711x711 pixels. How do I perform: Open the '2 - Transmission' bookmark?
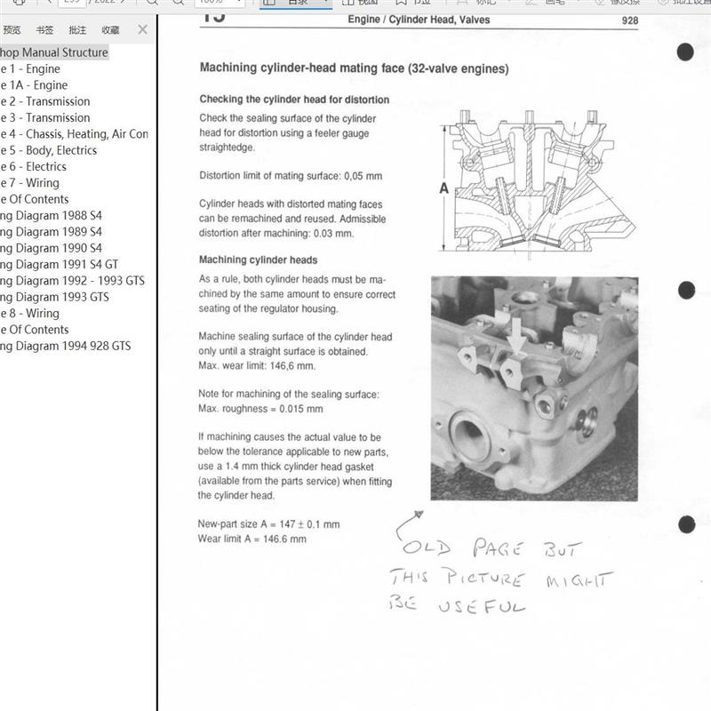point(45,101)
